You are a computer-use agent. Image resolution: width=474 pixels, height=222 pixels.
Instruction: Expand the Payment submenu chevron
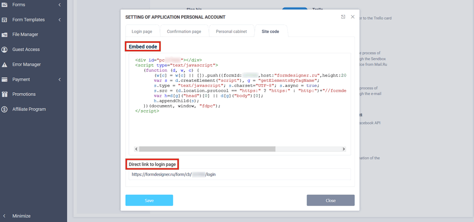60,79
